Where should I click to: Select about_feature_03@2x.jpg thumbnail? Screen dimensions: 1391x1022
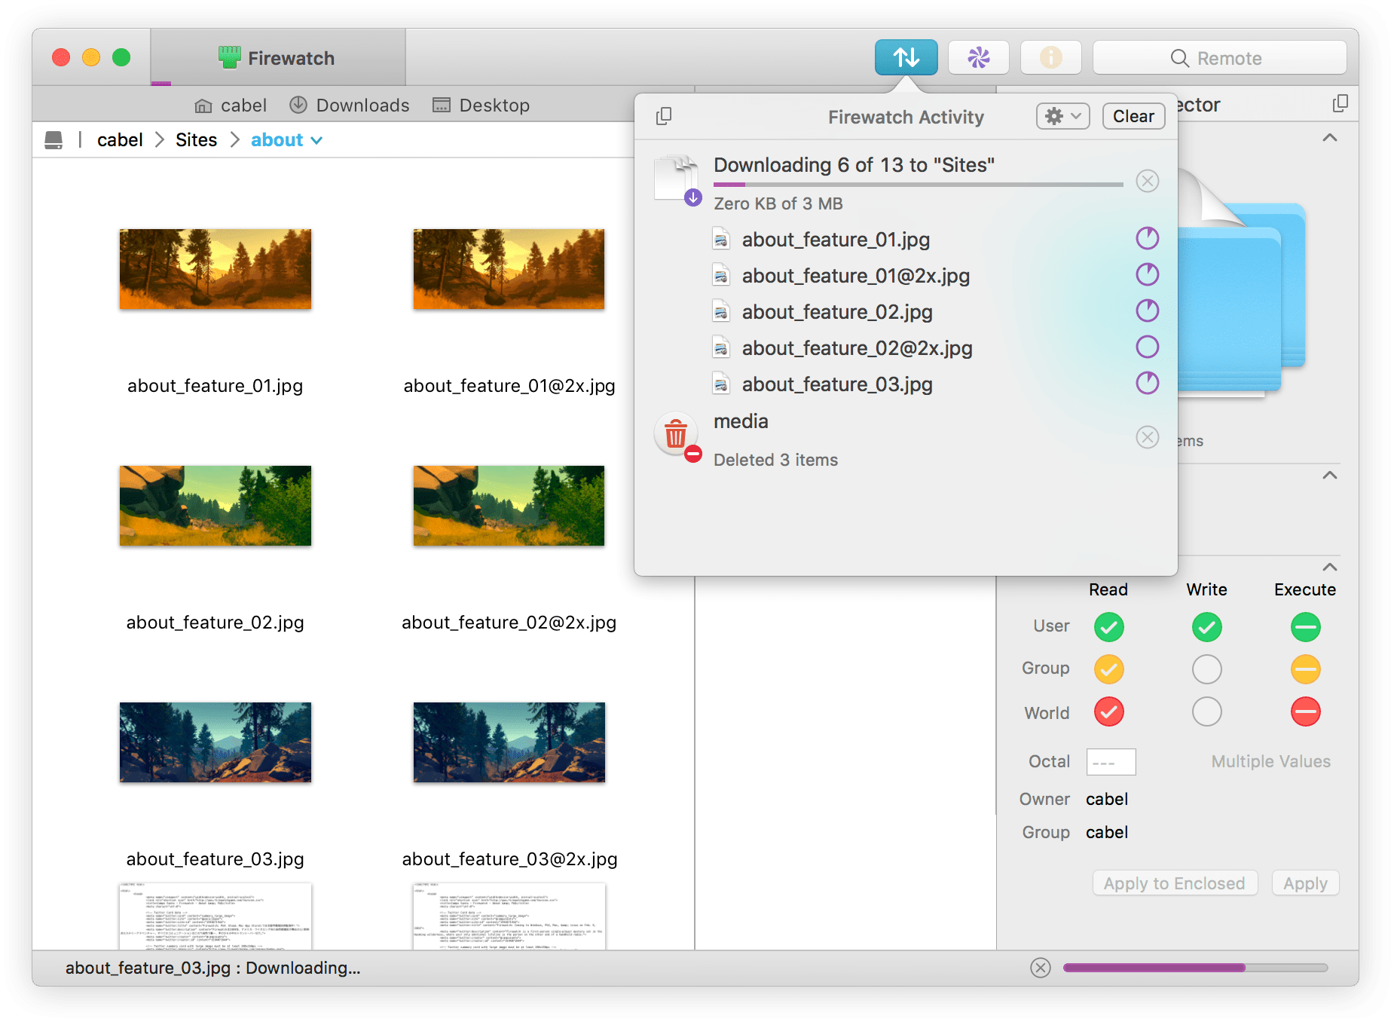[509, 742]
